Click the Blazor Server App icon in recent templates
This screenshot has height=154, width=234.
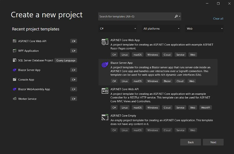(14, 70)
